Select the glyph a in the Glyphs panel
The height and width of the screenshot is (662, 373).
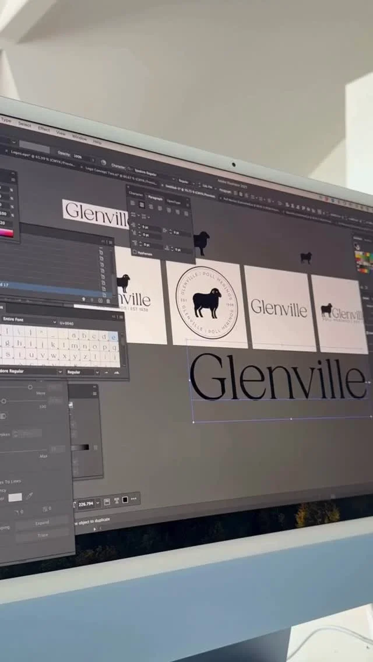click(75, 335)
